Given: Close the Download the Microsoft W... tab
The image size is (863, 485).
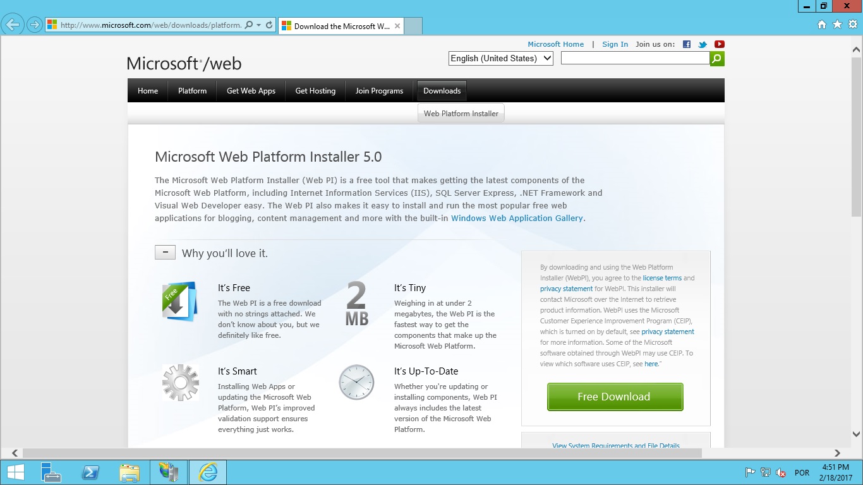Looking at the screenshot, I should (x=397, y=26).
